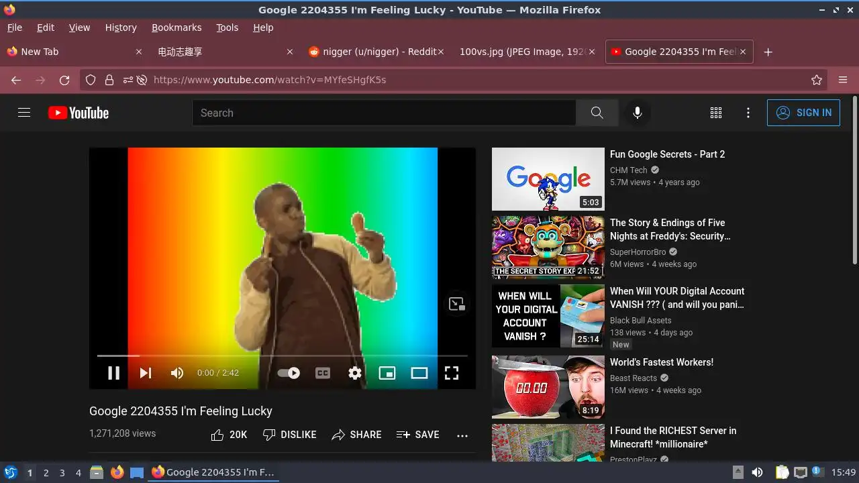Pause the video playback

(114, 373)
